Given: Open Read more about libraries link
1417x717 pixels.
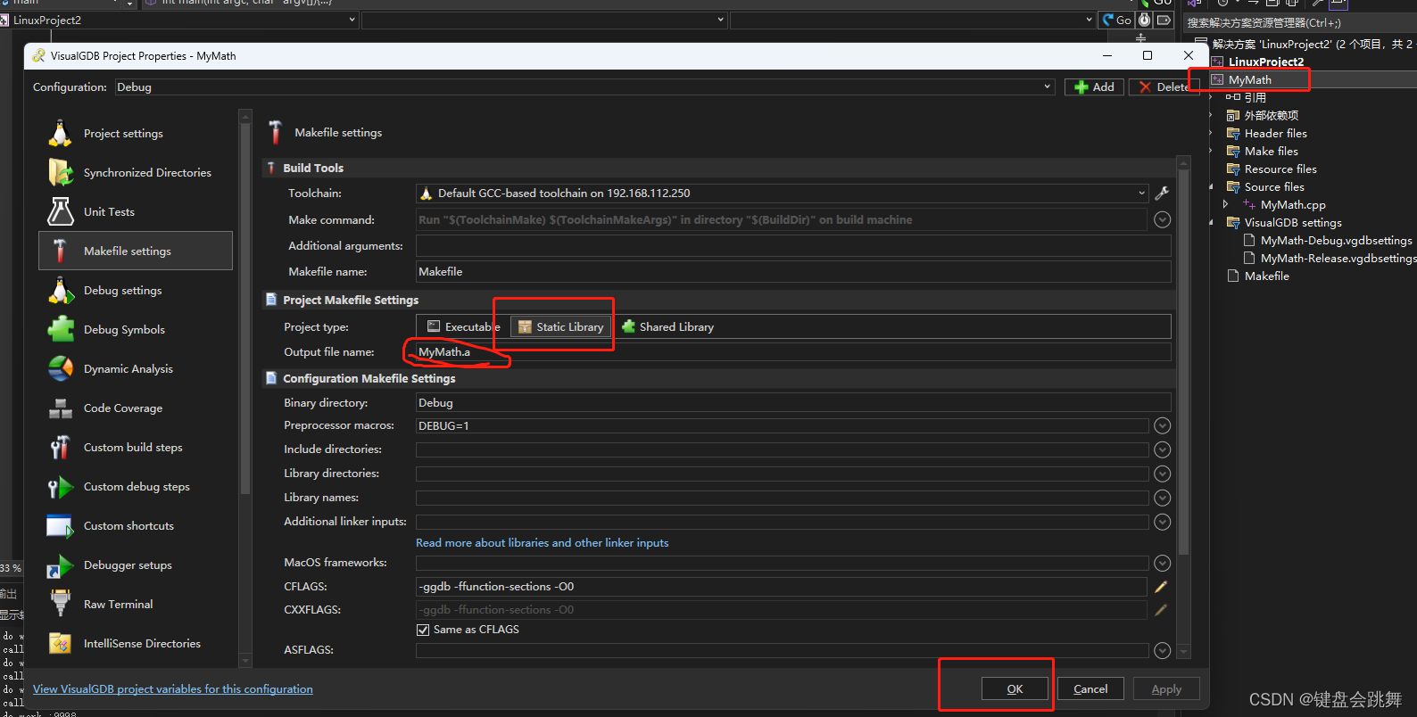Looking at the screenshot, I should (x=542, y=543).
